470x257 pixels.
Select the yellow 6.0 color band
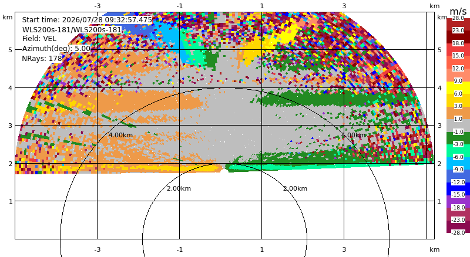[x=458, y=88]
